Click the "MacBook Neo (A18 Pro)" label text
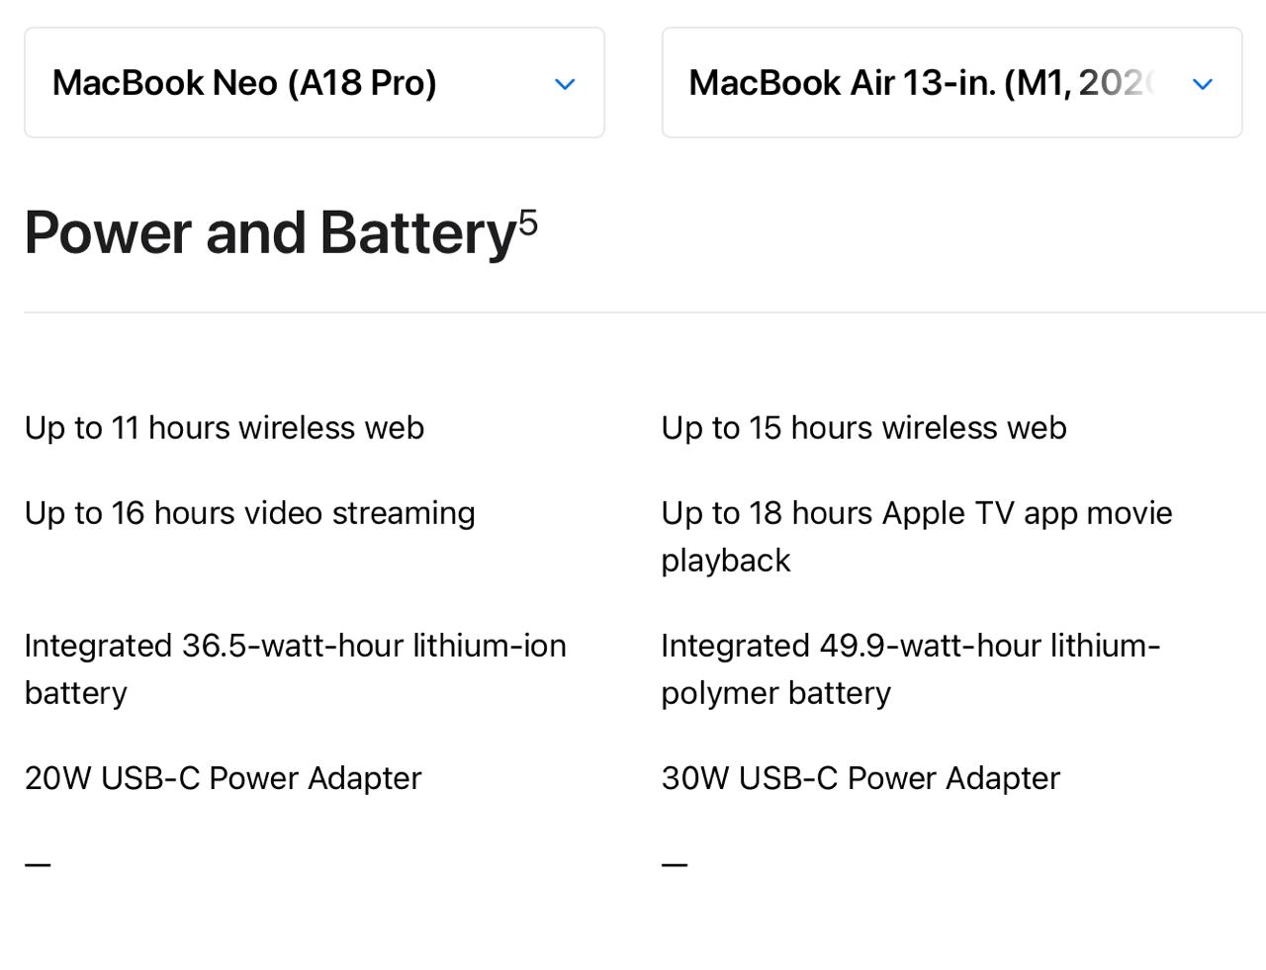 click(x=244, y=83)
